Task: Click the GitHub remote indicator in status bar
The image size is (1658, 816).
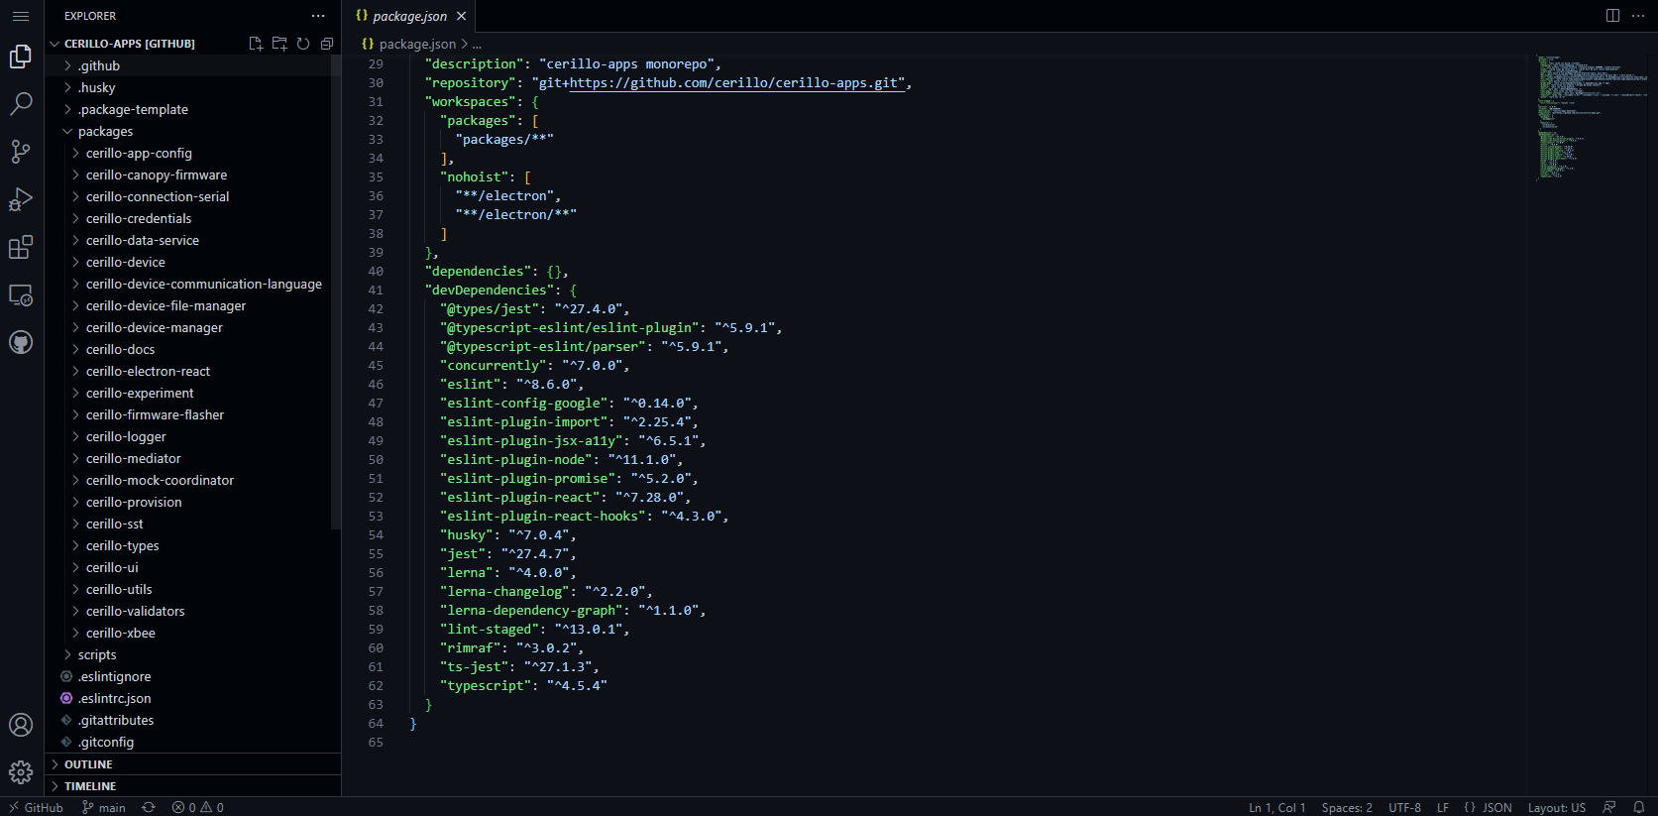Action: pyautogui.click(x=36, y=807)
